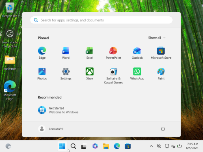Open the clock showing 7:15 AM
The width and height of the screenshot is (203, 152).
pos(192,146)
